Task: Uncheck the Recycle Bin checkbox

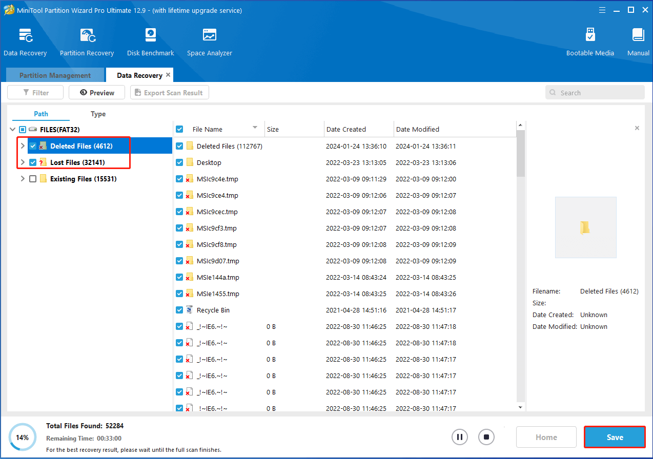Action: (179, 310)
